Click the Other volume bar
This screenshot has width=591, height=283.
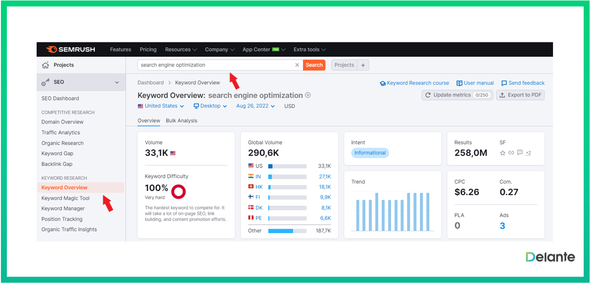(287, 231)
